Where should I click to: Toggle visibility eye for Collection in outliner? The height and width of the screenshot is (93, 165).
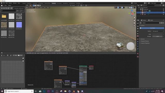[163, 9]
